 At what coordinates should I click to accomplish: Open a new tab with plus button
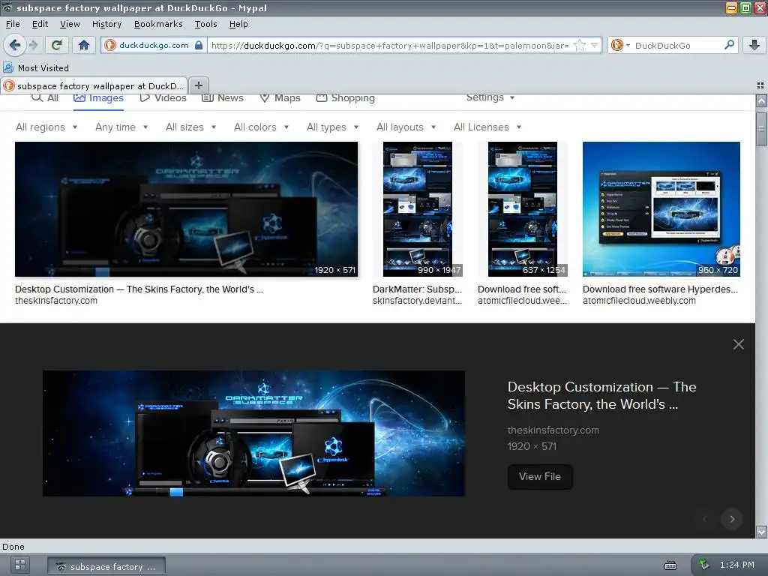click(x=198, y=85)
